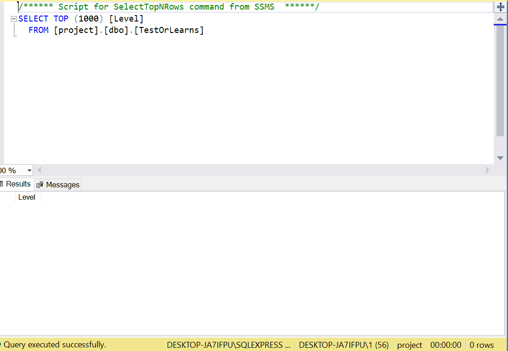Click the editor vertical scrollbar thumb
The width and height of the screenshot is (508, 351).
(500, 81)
